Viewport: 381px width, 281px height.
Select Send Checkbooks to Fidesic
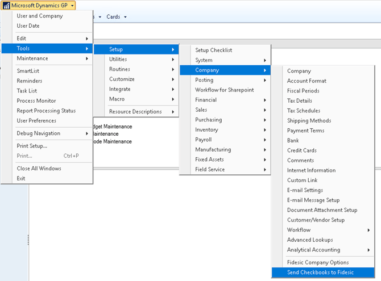coord(323,272)
